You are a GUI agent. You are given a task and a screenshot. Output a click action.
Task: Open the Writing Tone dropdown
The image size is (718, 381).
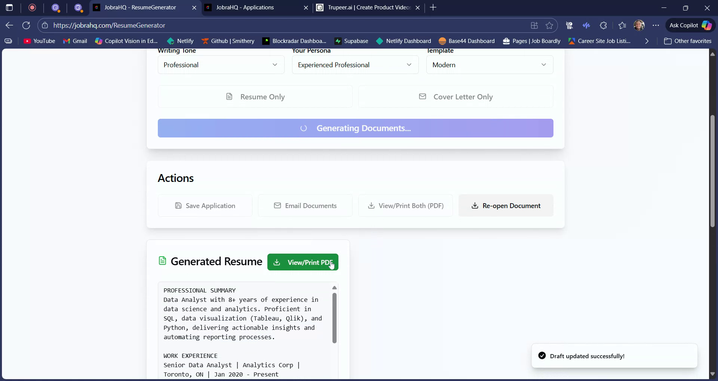point(221,65)
